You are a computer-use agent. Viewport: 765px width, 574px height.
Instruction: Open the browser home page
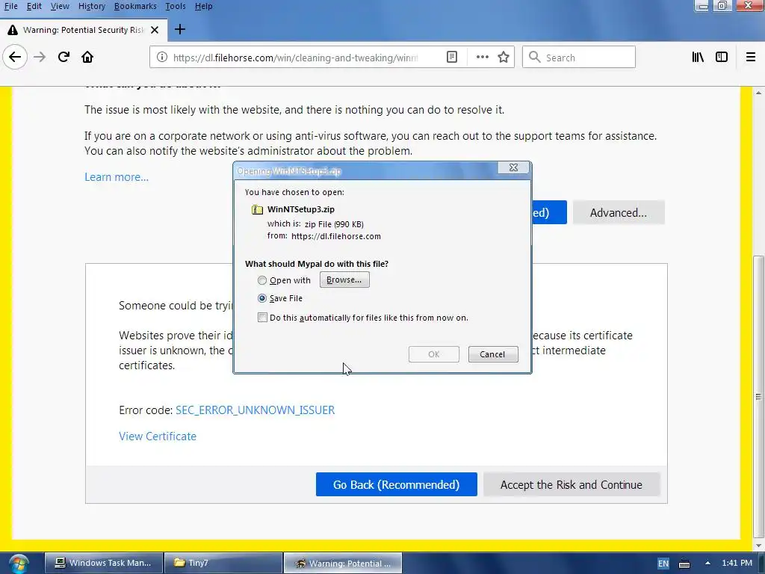[87, 57]
